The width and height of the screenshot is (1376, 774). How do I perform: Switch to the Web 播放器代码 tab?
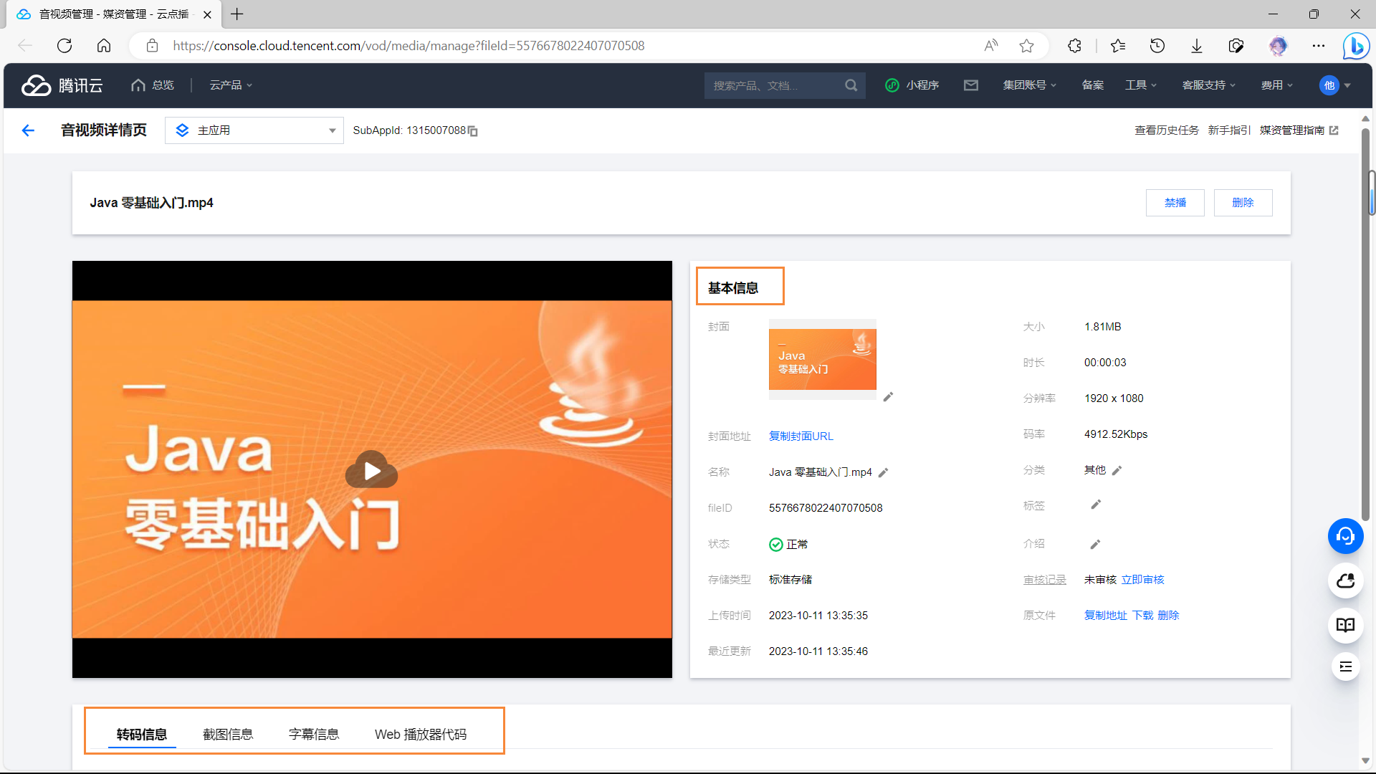click(x=420, y=735)
